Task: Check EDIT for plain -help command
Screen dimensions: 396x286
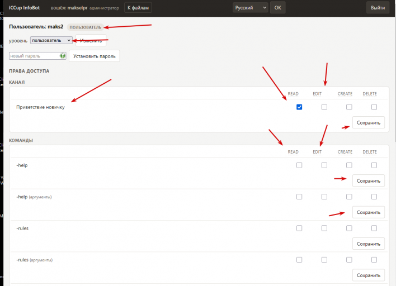Action: pos(324,165)
